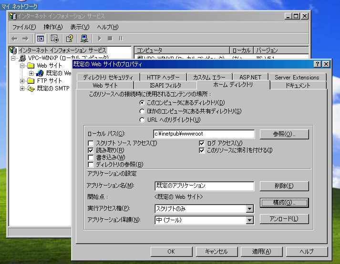Open the アプリケーション保護 dropdown
Viewport: 340px width, 264px height.
[249, 220]
